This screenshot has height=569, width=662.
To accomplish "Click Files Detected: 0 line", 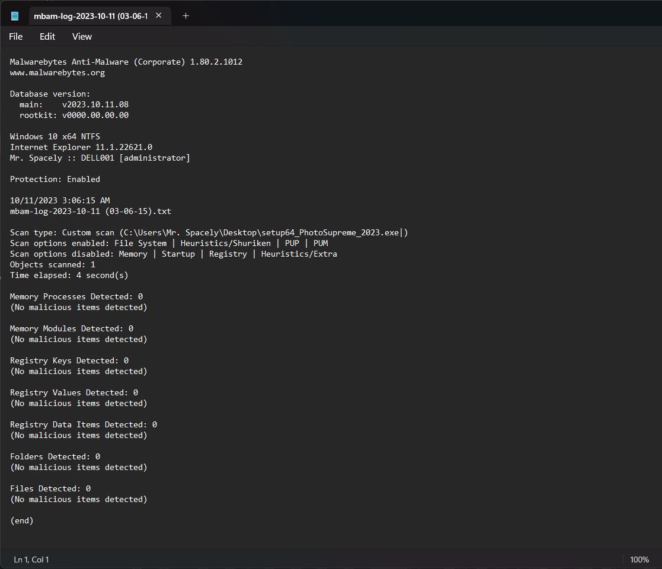I will pos(50,488).
